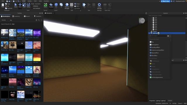
Task: Open the Marketplace tab in Toolbox
Action: (x=6, y=16)
